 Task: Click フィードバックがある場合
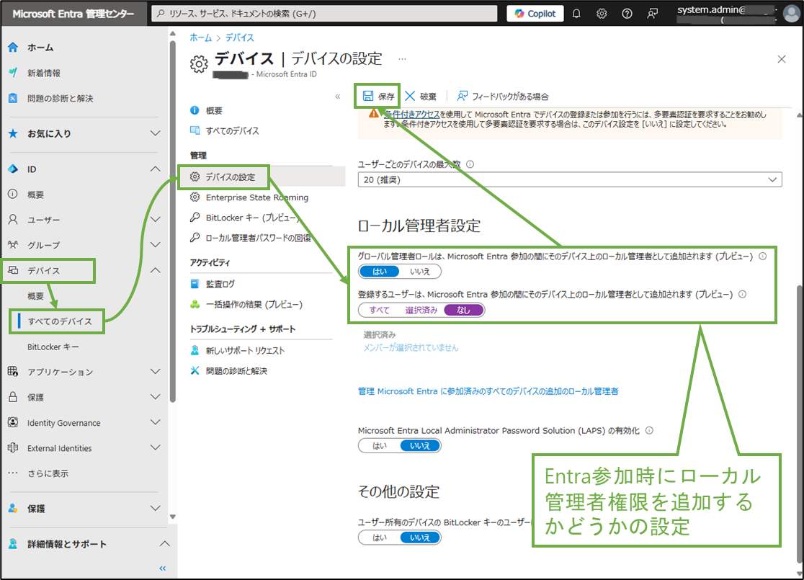tap(503, 96)
